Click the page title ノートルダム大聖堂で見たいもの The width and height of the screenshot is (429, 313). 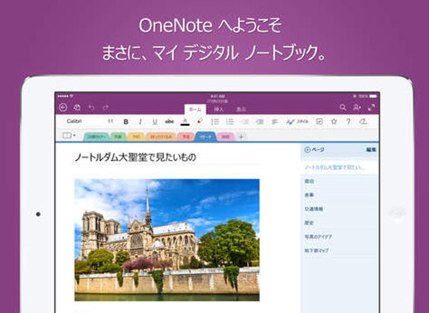click(135, 157)
